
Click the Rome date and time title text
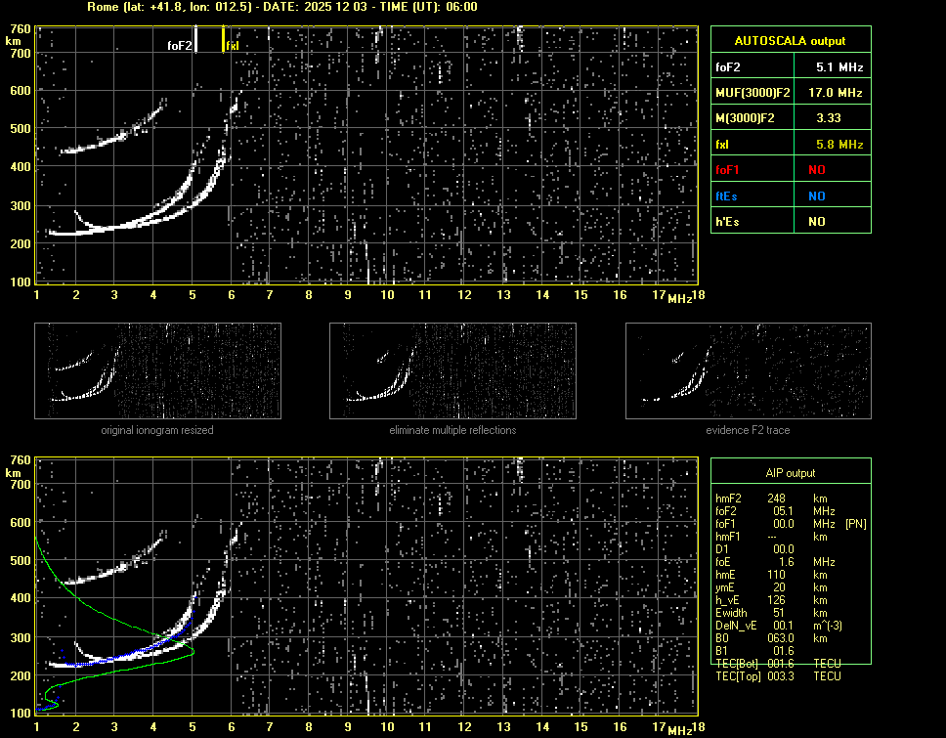[x=282, y=7]
